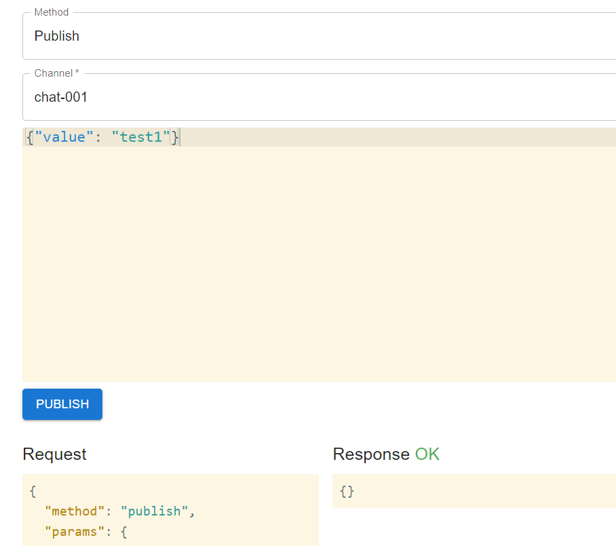Click inside the JSON payload editor

click(271, 203)
